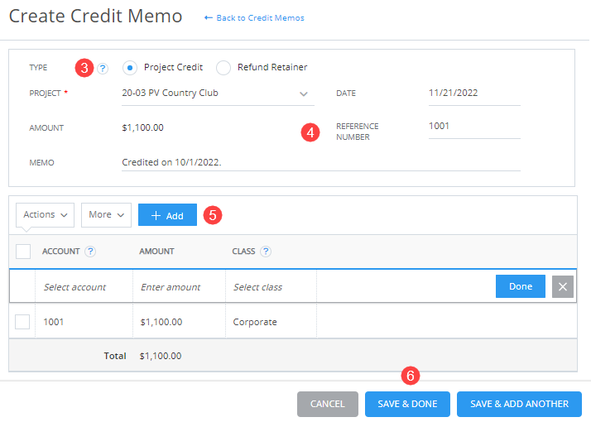Click Done on the new line row
The image size is (591, 422).
[521, 286]
